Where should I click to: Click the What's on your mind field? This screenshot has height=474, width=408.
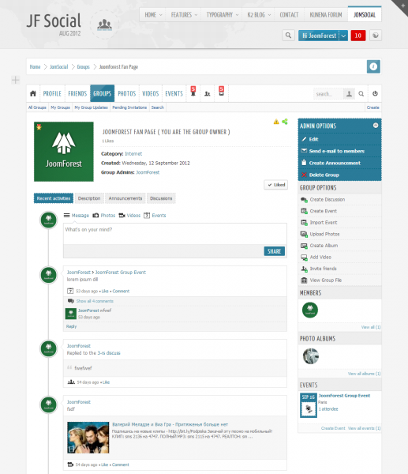coord(175,234)
